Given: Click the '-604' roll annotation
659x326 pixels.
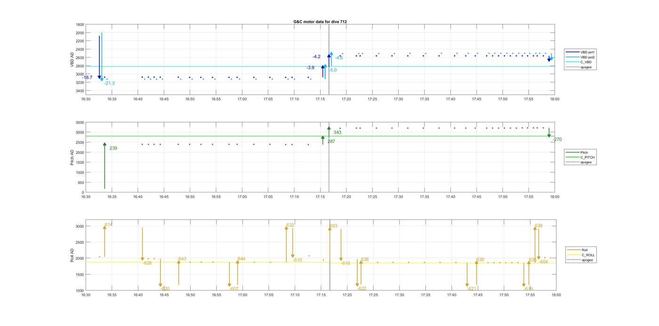Looking at the screenshot, I should click(x=544, y=262).
